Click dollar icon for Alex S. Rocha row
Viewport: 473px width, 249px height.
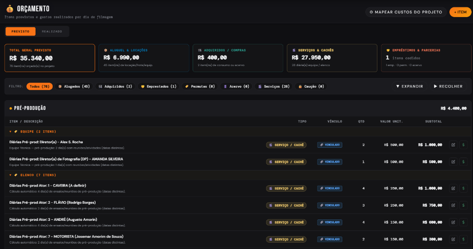pyautogui.click(x=463, y=145)
